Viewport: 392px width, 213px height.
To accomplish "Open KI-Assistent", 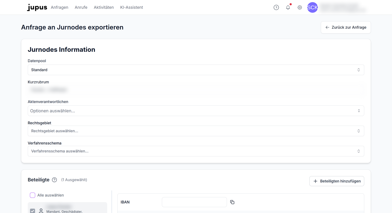I will [132, 7].
